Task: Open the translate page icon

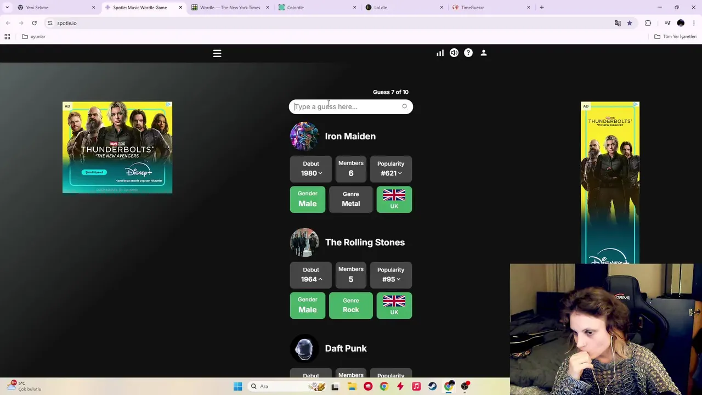Action: (618, 23)
